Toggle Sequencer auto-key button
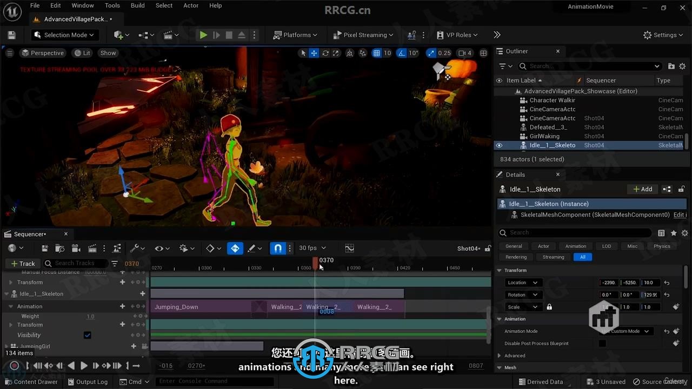 tap(235, 249)
